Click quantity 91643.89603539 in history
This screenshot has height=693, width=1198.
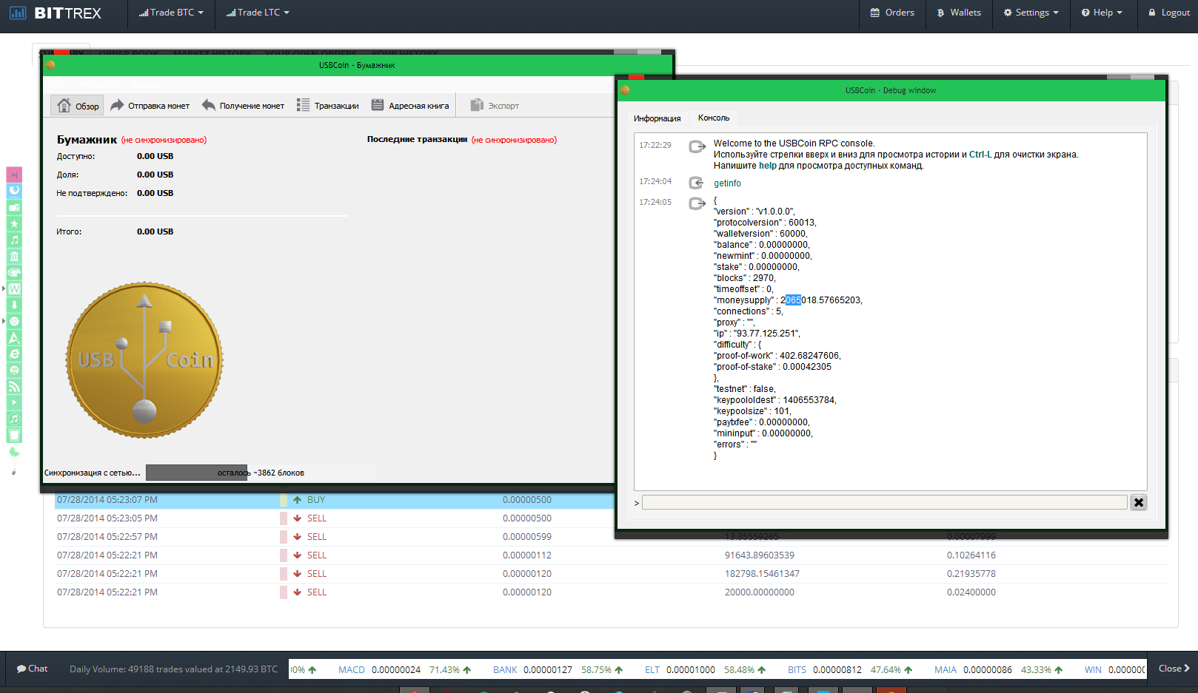(x=759, y=555)
